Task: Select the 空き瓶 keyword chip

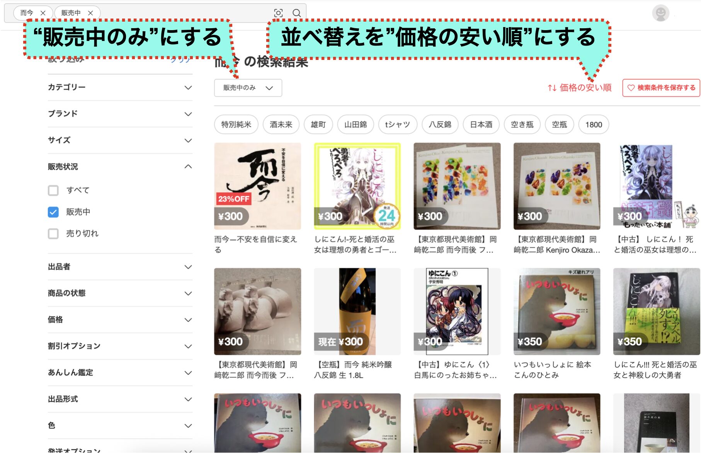Action: point(522,124)
